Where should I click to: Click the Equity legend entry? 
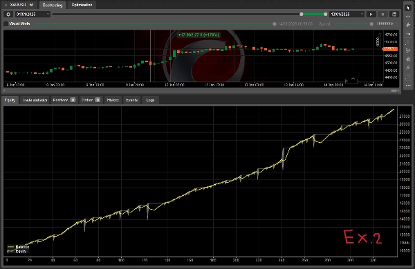click(x=17, y=251)
